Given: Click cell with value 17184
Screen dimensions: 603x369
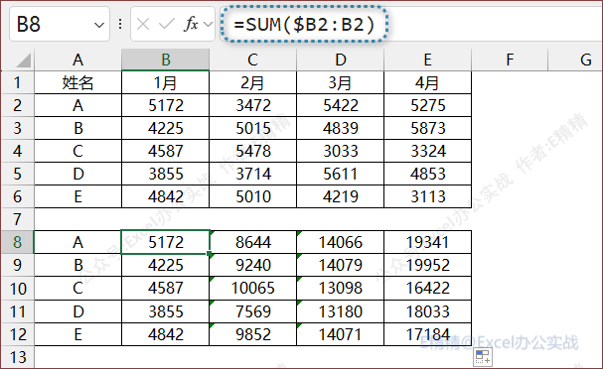Looking at the screenshot, I should (427, 334).
